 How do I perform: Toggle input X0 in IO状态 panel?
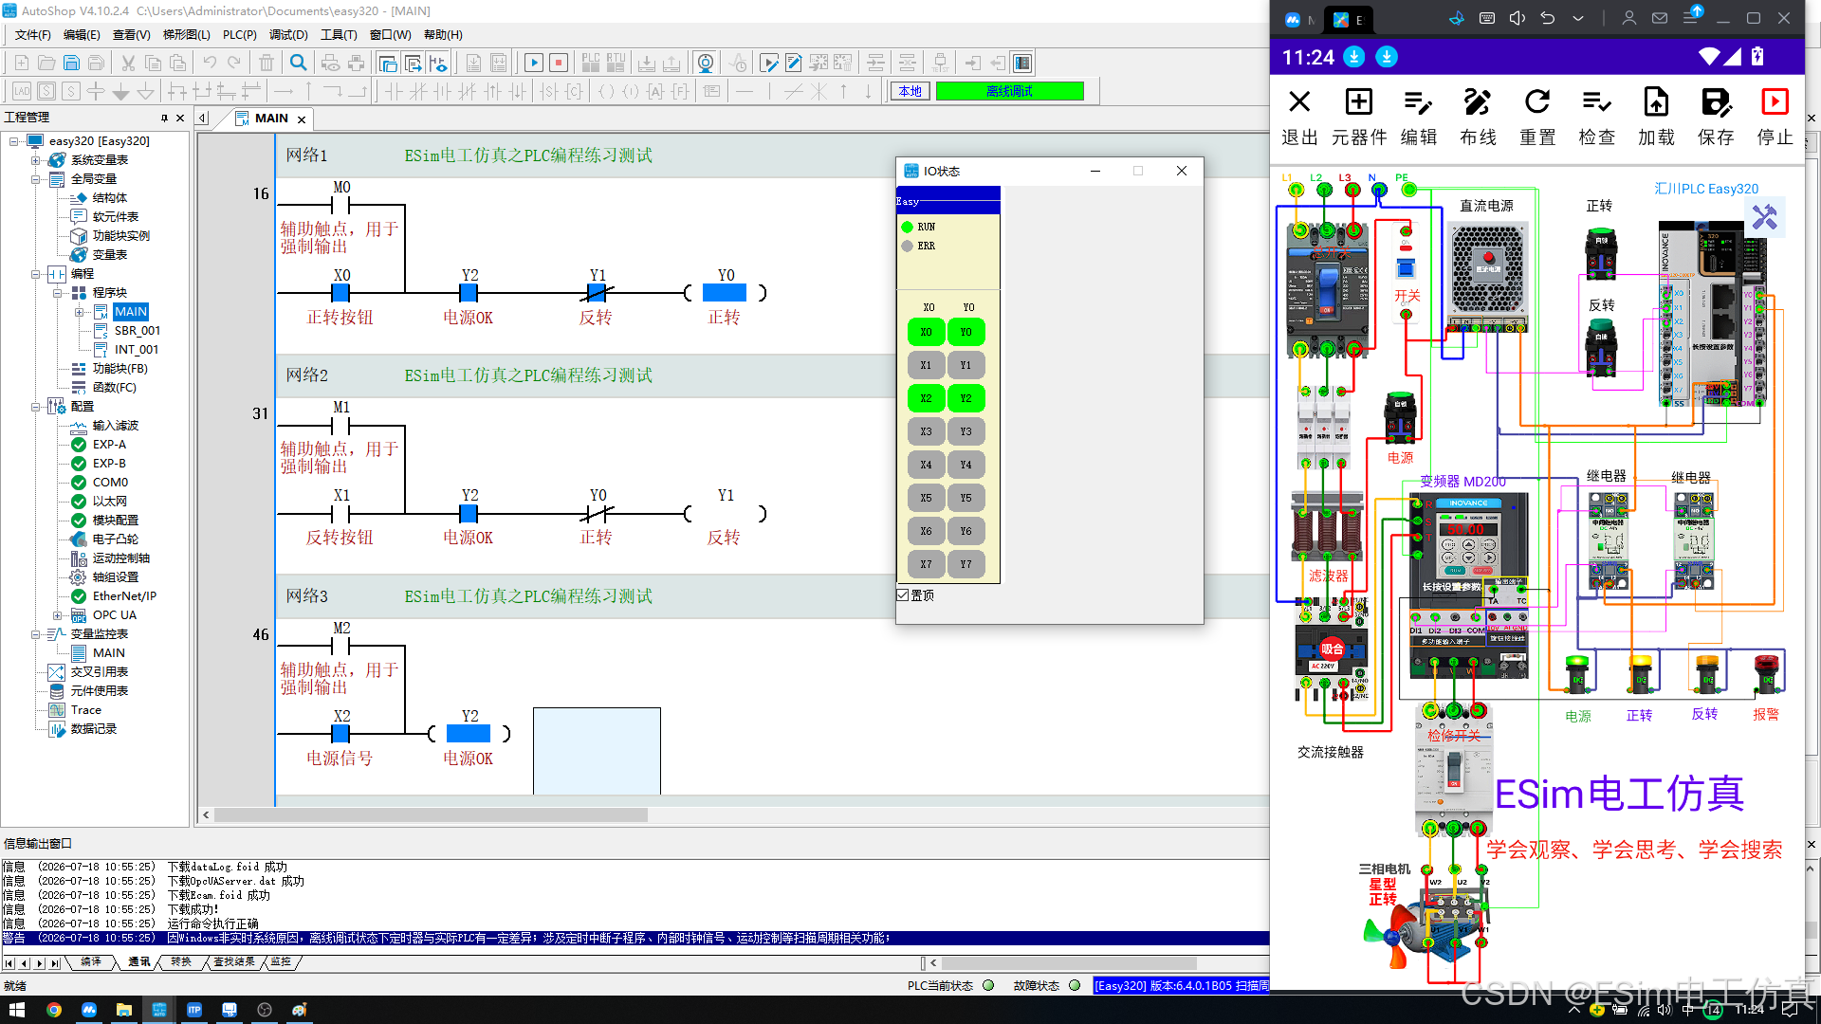(x=926, y=332)
